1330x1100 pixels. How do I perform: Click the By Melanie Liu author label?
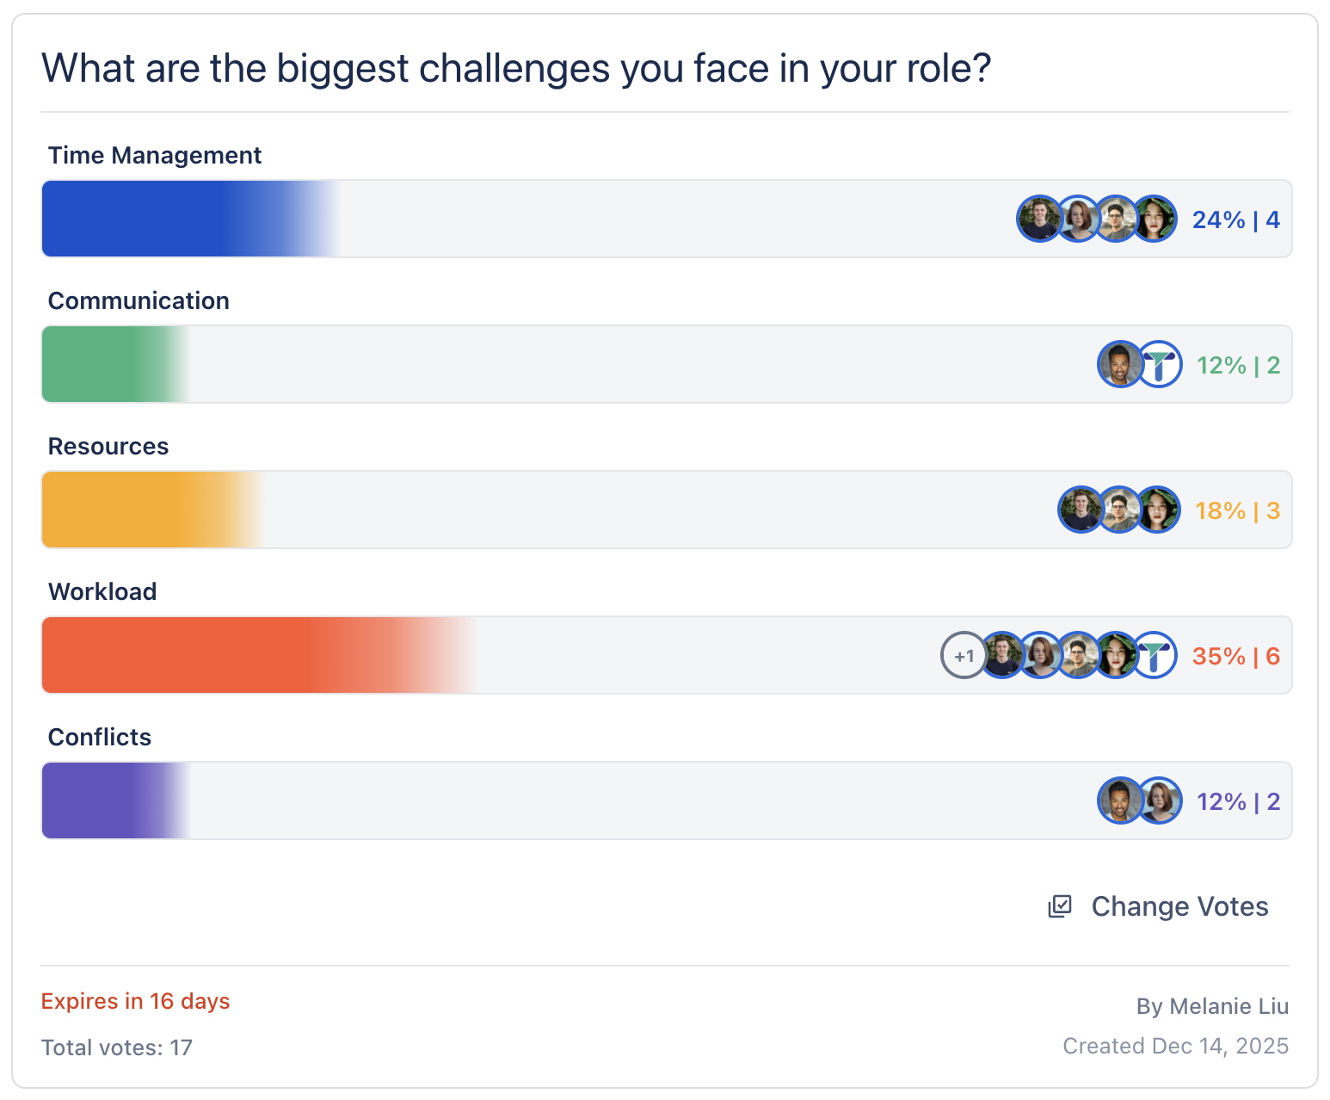pos(1212,1006)
